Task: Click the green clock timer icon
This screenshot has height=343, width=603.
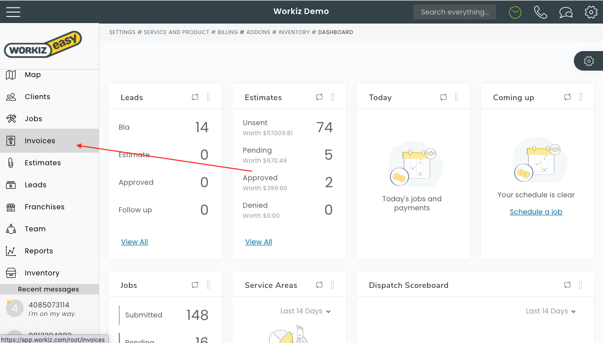Action: coord(515,12)
